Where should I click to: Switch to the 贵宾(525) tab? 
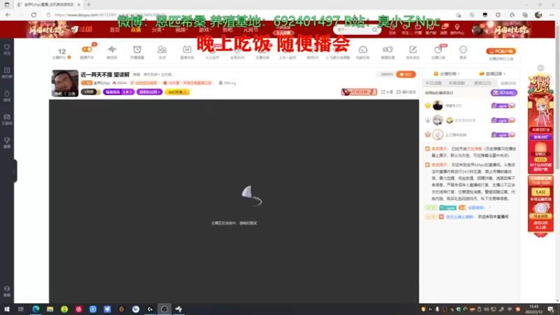click(x=482, y=83)
